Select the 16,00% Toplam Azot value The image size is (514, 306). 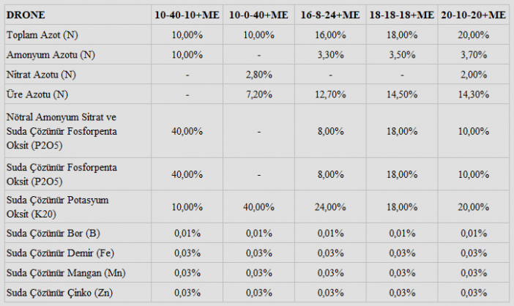pyautogui.click(x=332, y=34)
